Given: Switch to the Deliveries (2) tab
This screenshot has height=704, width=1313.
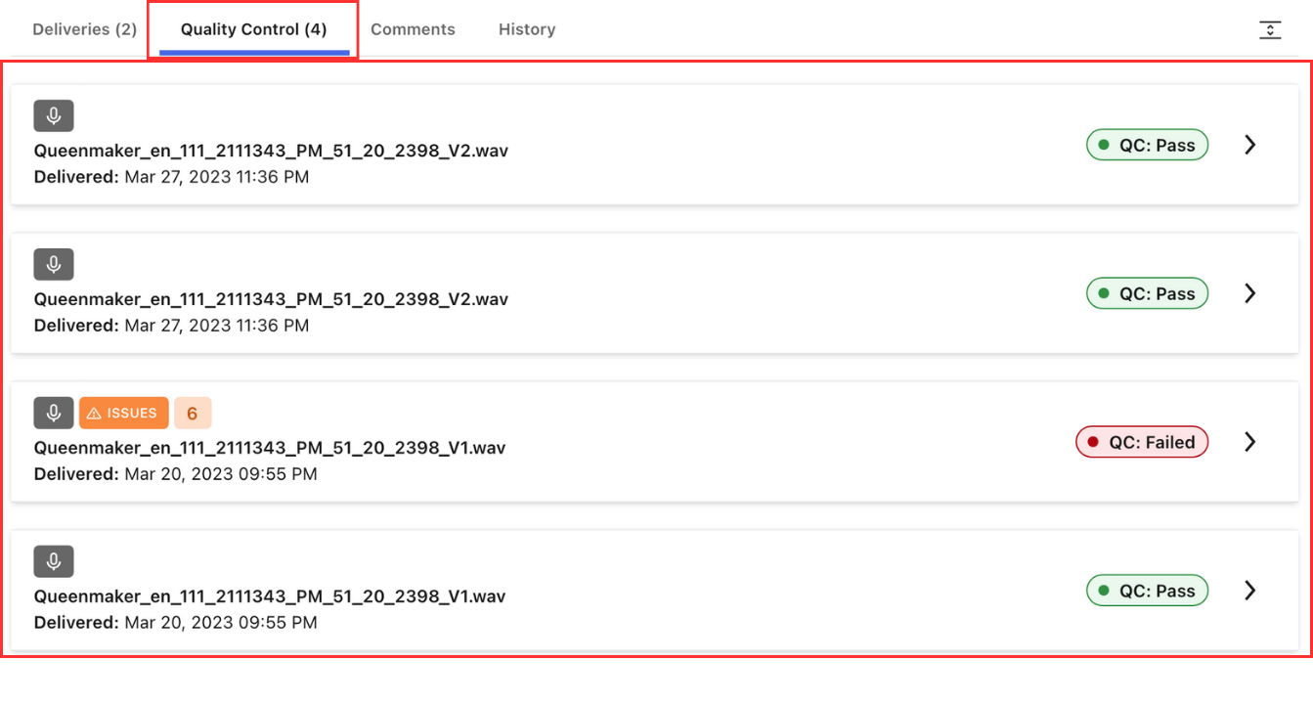Looking at the screenshot, I should tap(84, 29).
